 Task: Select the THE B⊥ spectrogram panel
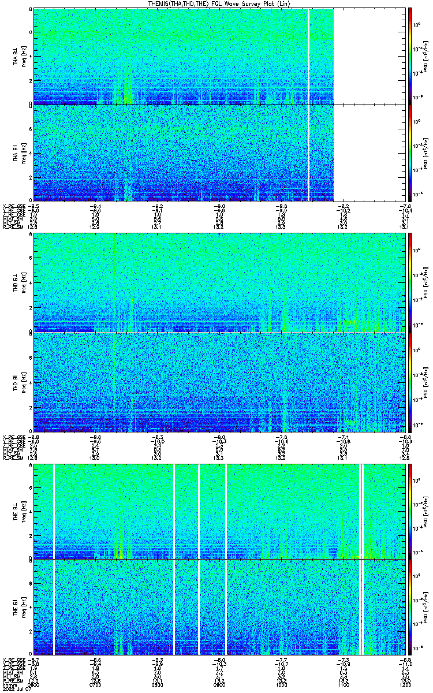pos(219,511)
